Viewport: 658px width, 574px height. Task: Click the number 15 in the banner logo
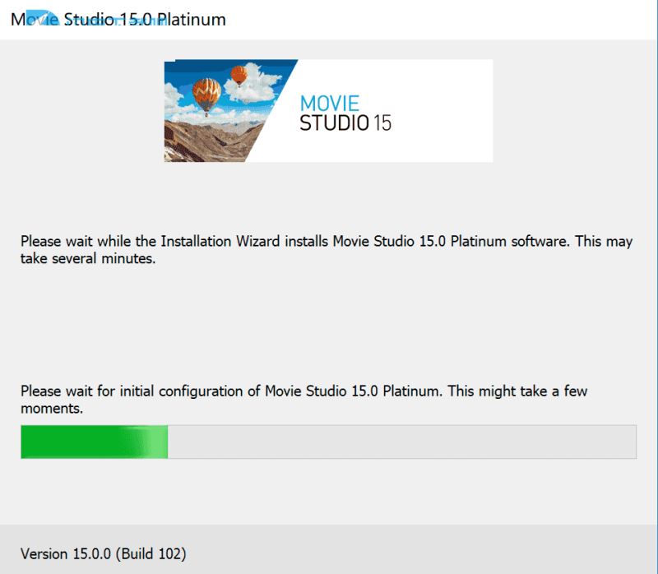coord(382,123)
